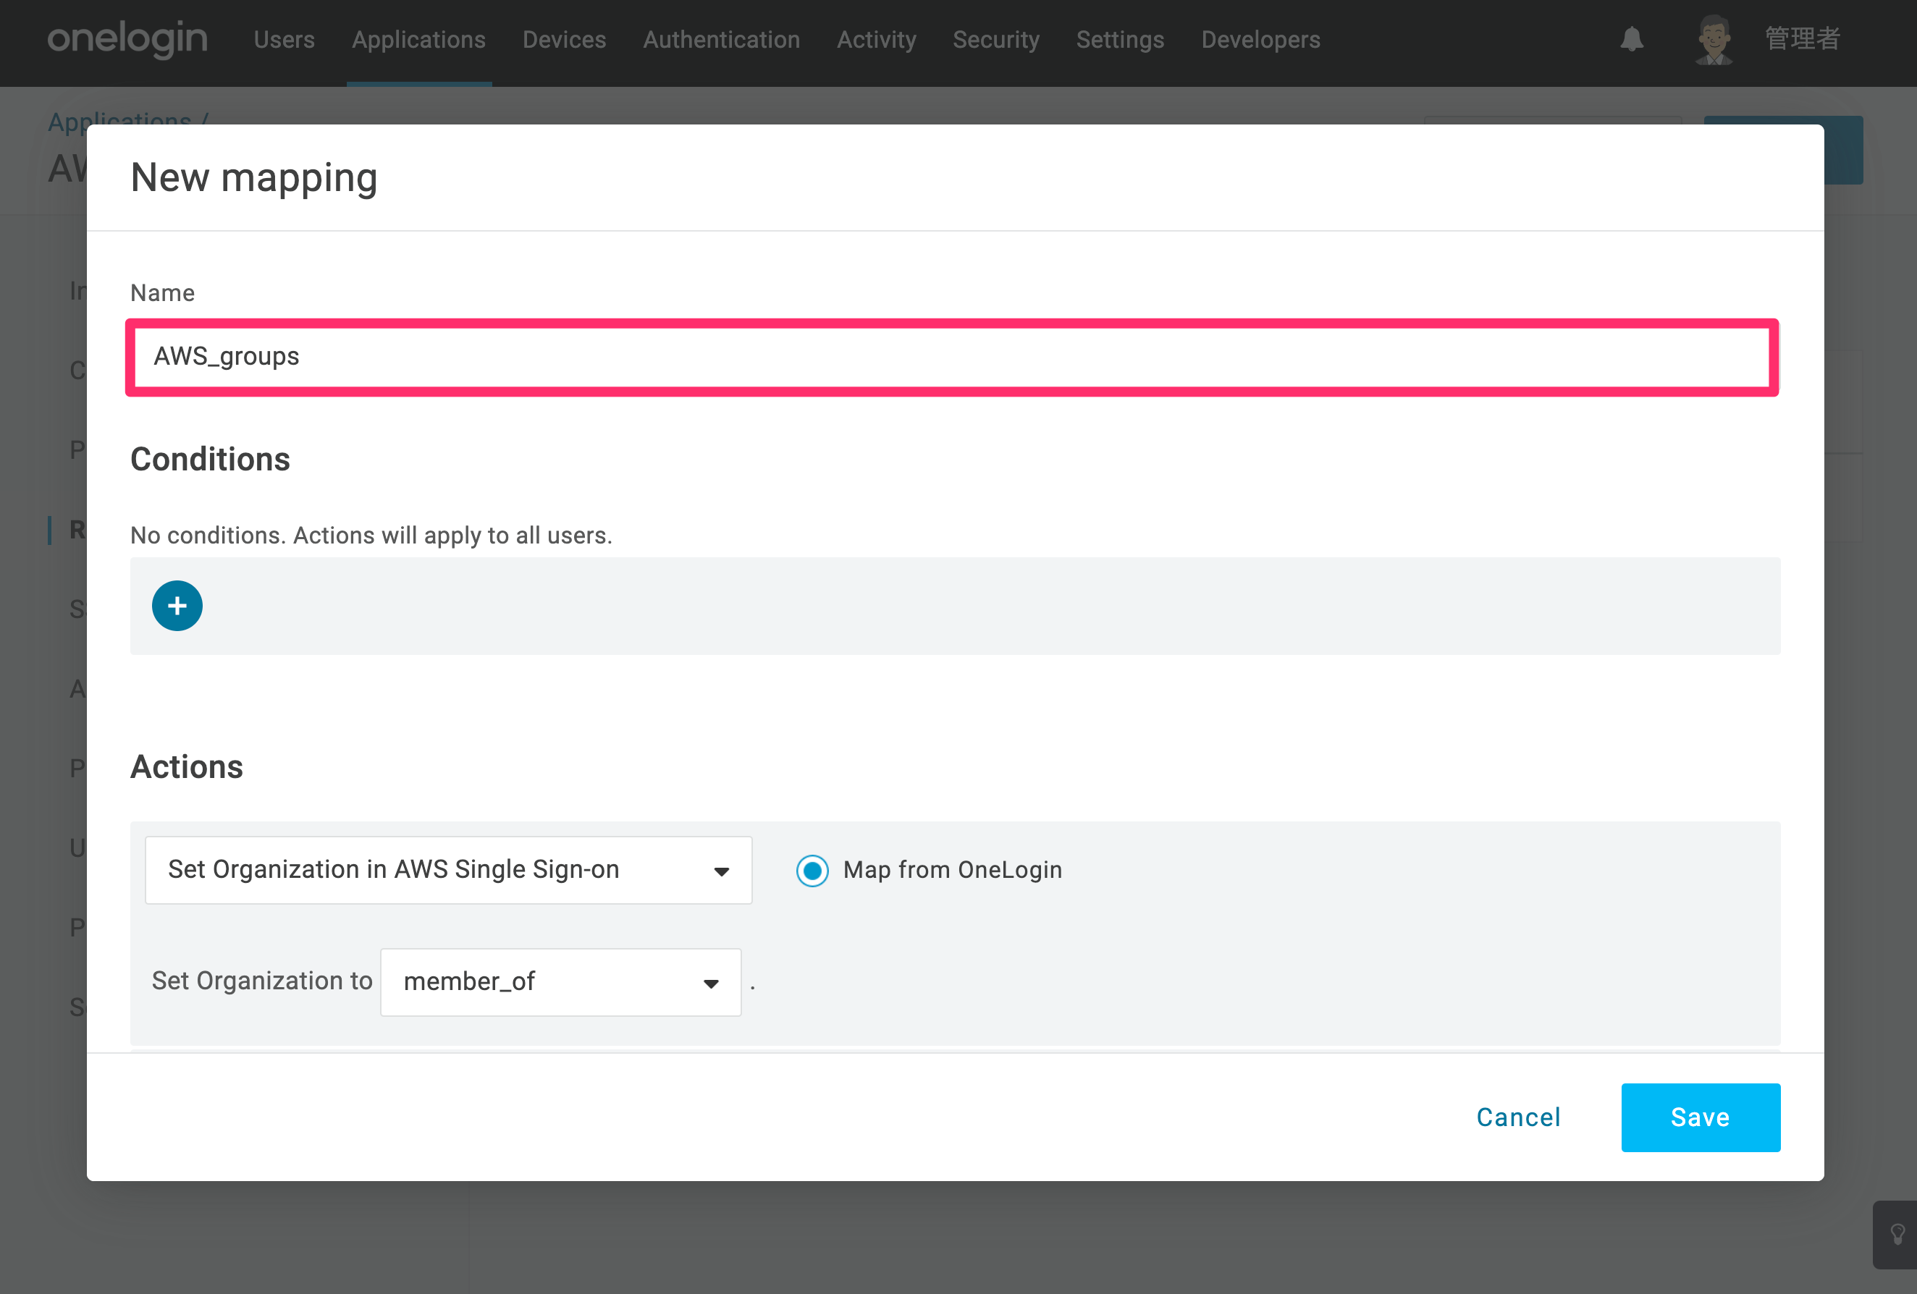Open the Devices menu
Screen dimensions: 1917x1294
564,40
